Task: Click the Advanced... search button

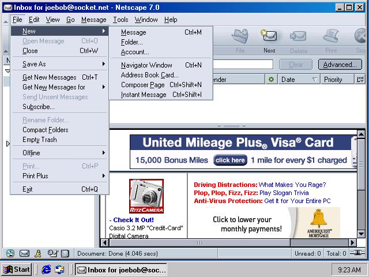Action: pos(340,65)
